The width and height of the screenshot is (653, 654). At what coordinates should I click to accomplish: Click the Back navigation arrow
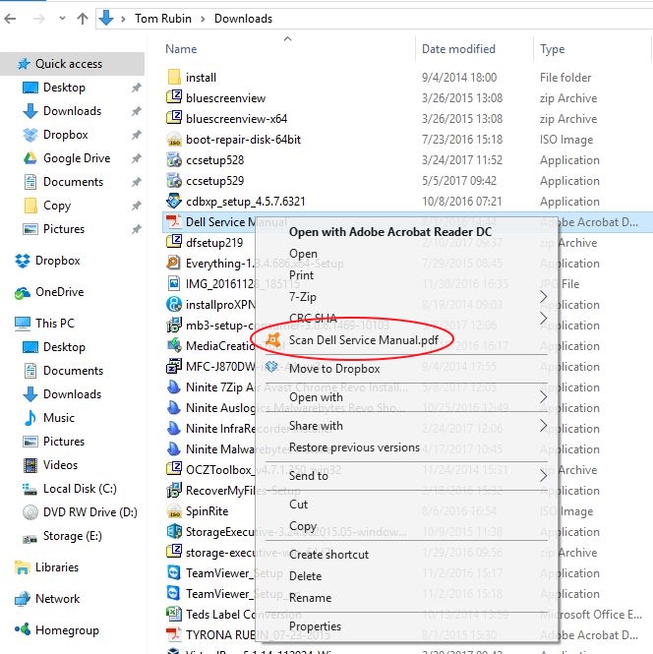pyautogui.click(x=10, y=19)
